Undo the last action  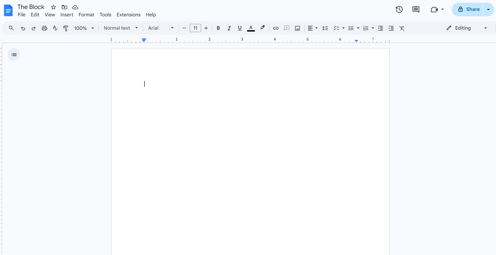(x=23, y=28)
